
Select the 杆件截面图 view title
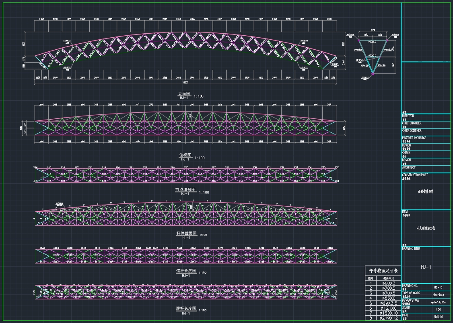click(x=186, y=234)
